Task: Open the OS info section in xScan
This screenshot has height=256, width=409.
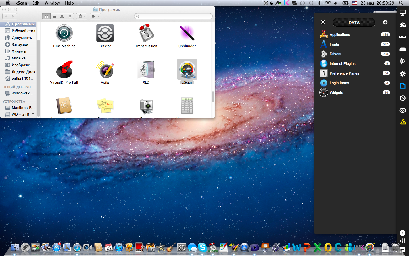Action: click(x=402, y=110)
